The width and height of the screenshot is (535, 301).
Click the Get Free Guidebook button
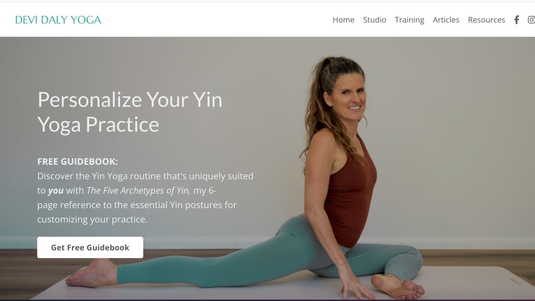(90, 247)
